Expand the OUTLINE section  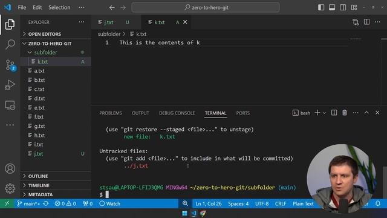tap(56, 176)
